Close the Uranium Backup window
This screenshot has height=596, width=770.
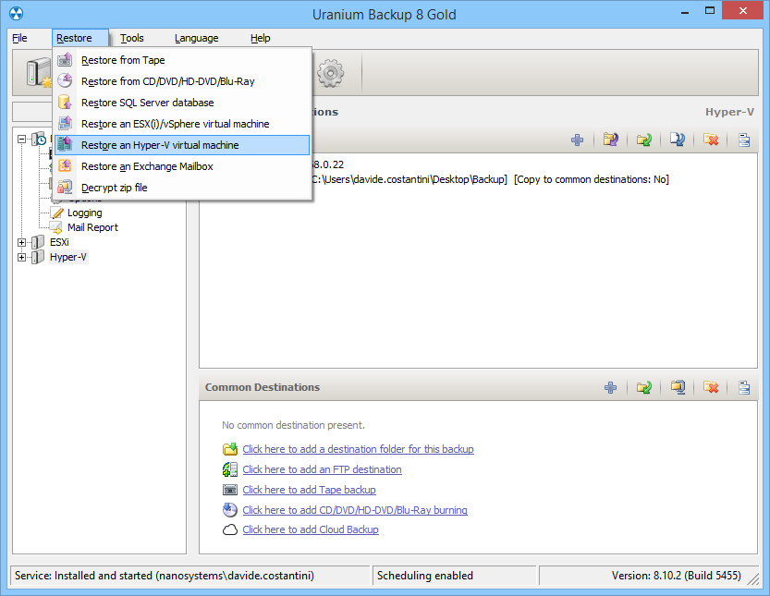pos(742,10)
